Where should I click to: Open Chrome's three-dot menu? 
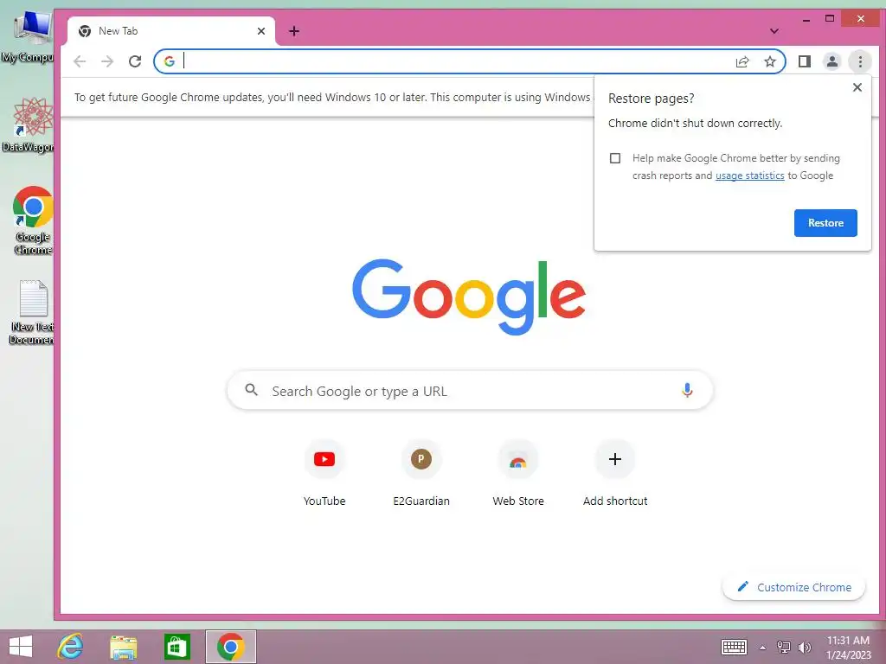coord(860,61)
